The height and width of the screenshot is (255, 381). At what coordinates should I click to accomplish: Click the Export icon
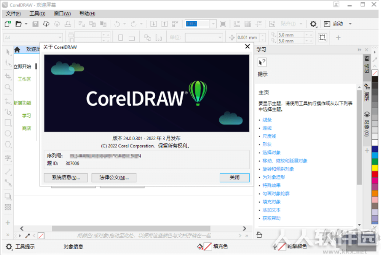click(164, 24)
